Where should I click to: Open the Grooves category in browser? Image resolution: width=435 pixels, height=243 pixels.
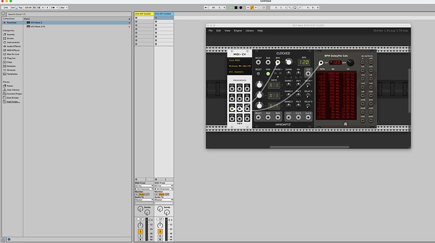tap(11, 70)
